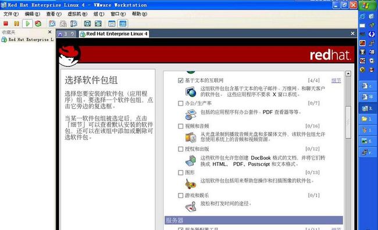
Task: Click the Summary view toolbar icon
Action: (x=112, y=24)
